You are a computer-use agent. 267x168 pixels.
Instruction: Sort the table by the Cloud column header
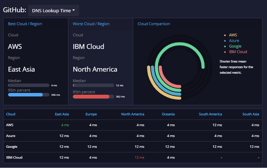point(11,114)
